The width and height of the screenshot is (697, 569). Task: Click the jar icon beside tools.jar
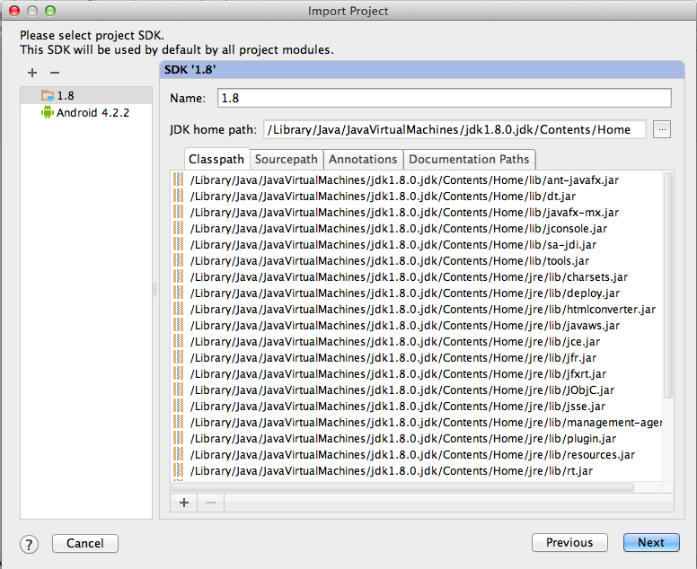pyautogui.click(x=178, y=261)
